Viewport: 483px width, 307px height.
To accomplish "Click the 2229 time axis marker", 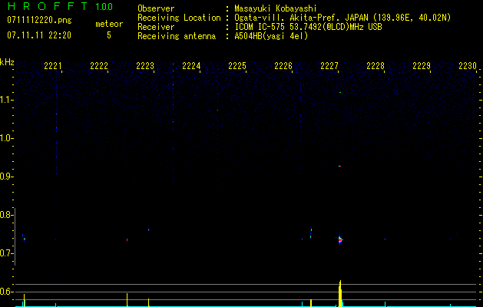I will [x=422, y=66].
